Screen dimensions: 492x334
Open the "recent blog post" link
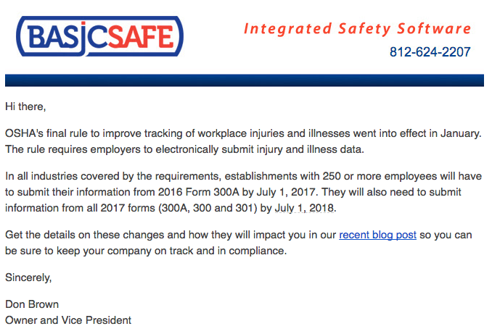click(x=377, y=235)
